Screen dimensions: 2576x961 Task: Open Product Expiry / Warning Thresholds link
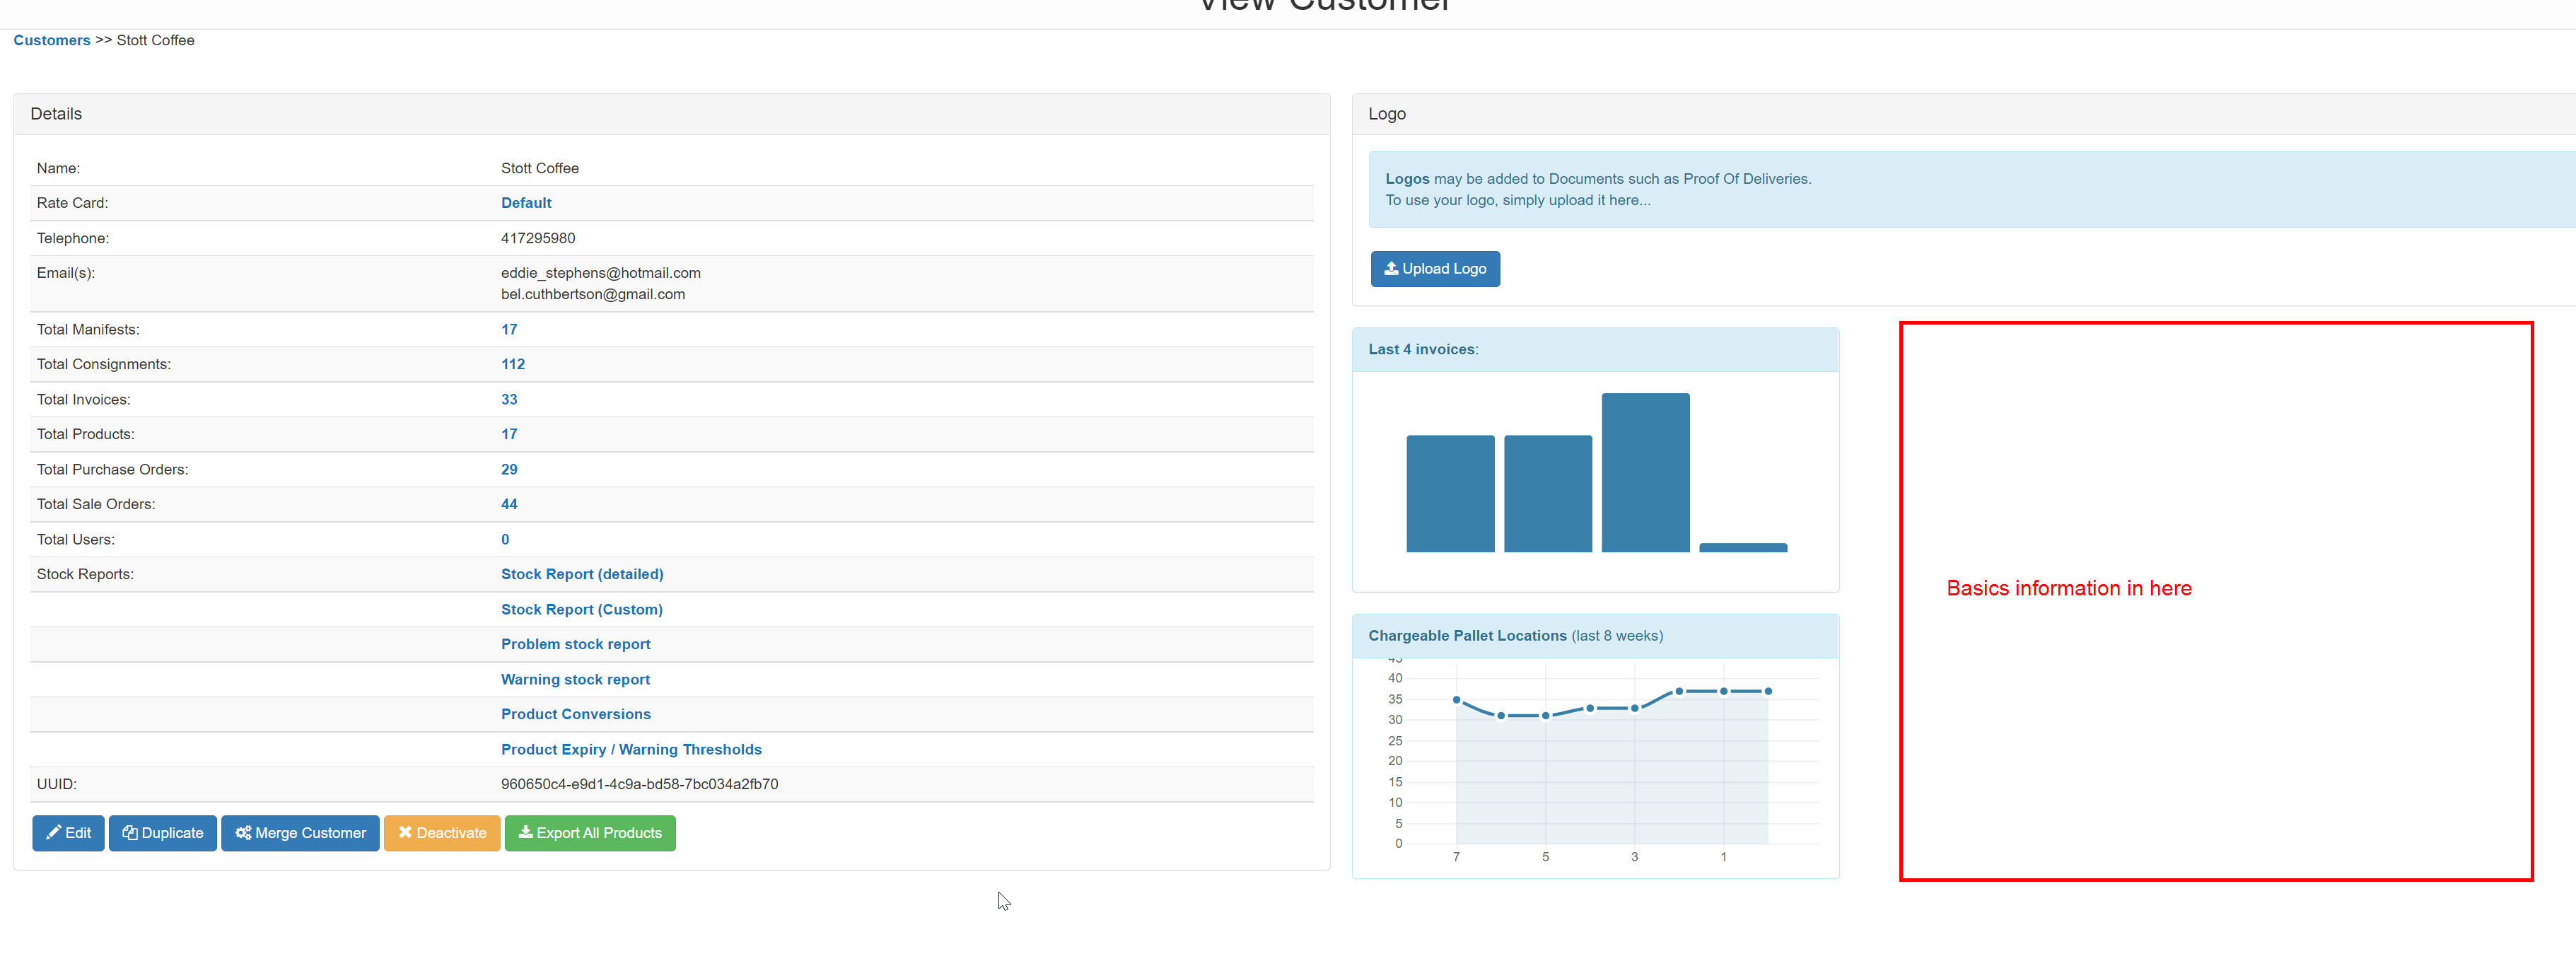point(631,749)
